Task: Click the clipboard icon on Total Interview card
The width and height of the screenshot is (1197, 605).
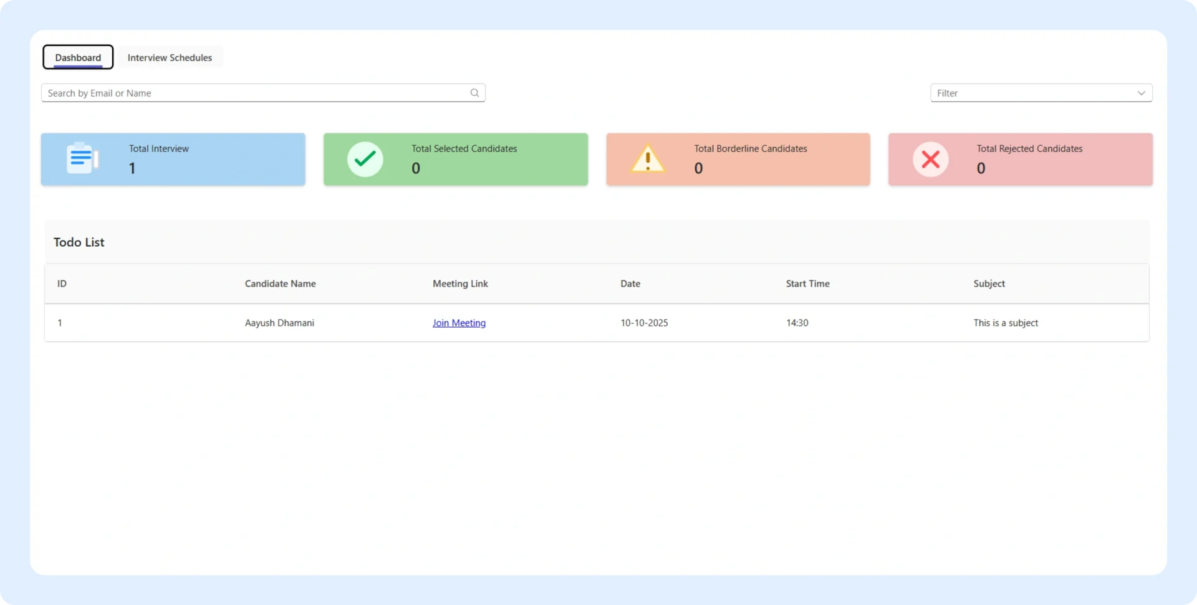Action: coord(82,158)
